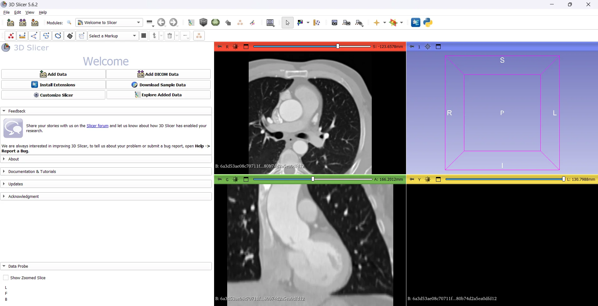Open the View menu
598x306 pixels.
click(x=30, y=12)
